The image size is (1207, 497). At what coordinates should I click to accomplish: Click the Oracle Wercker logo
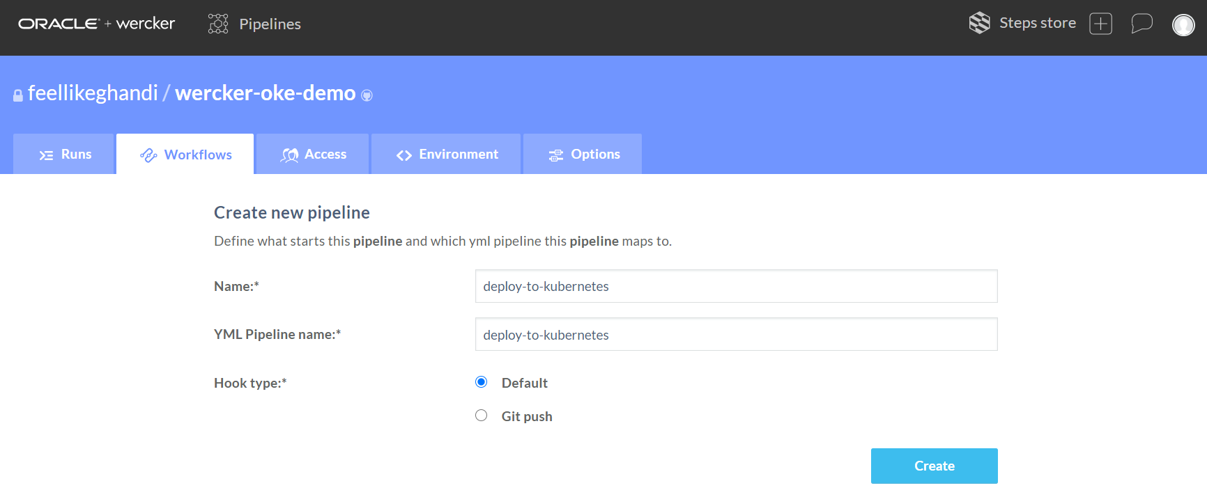pyautogui.click(x=96, y=24)
